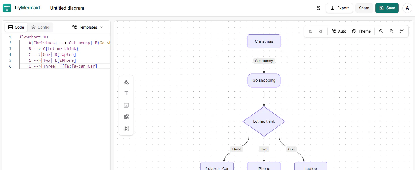Viewport: 415px width, 170px height.
Task: Redo the last change
Action: [x=321, y=31]
